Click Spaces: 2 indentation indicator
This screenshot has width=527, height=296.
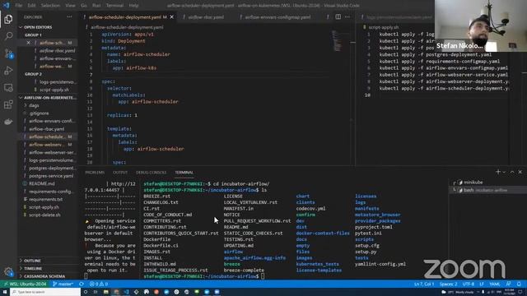click(x=448, y=284)
